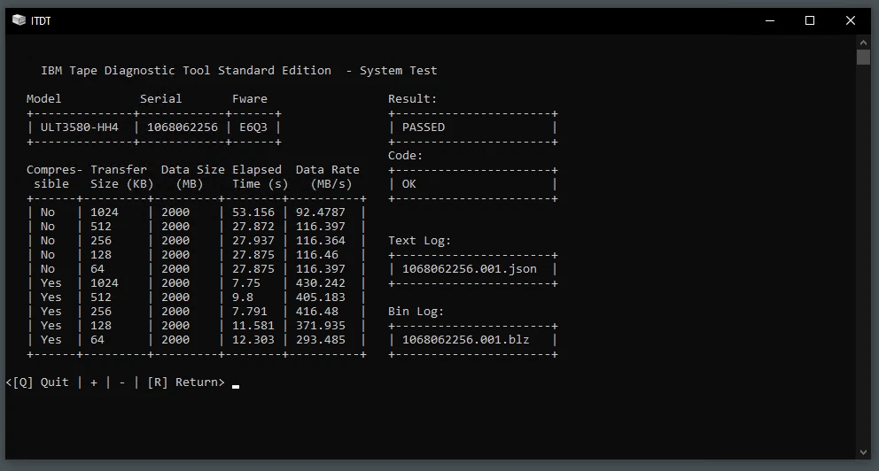Image resolution: width=879 pixels, height=471 pixels.
Task: Click the elapsed time 27.872
Action: (253, 227)
